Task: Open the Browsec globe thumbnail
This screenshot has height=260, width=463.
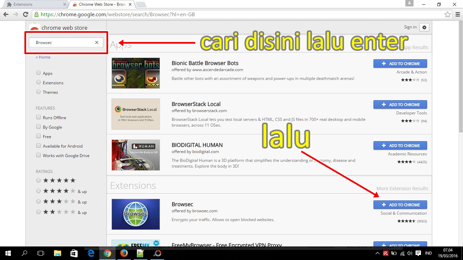Action: pyautogui.click(x=136, y=214)
